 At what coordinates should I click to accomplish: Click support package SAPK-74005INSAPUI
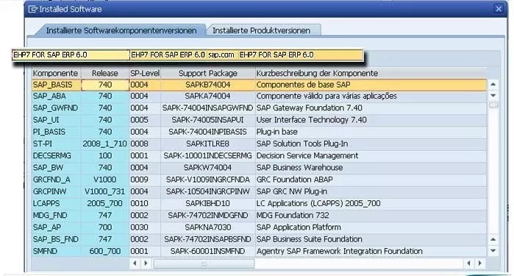(x=208, y=120)
